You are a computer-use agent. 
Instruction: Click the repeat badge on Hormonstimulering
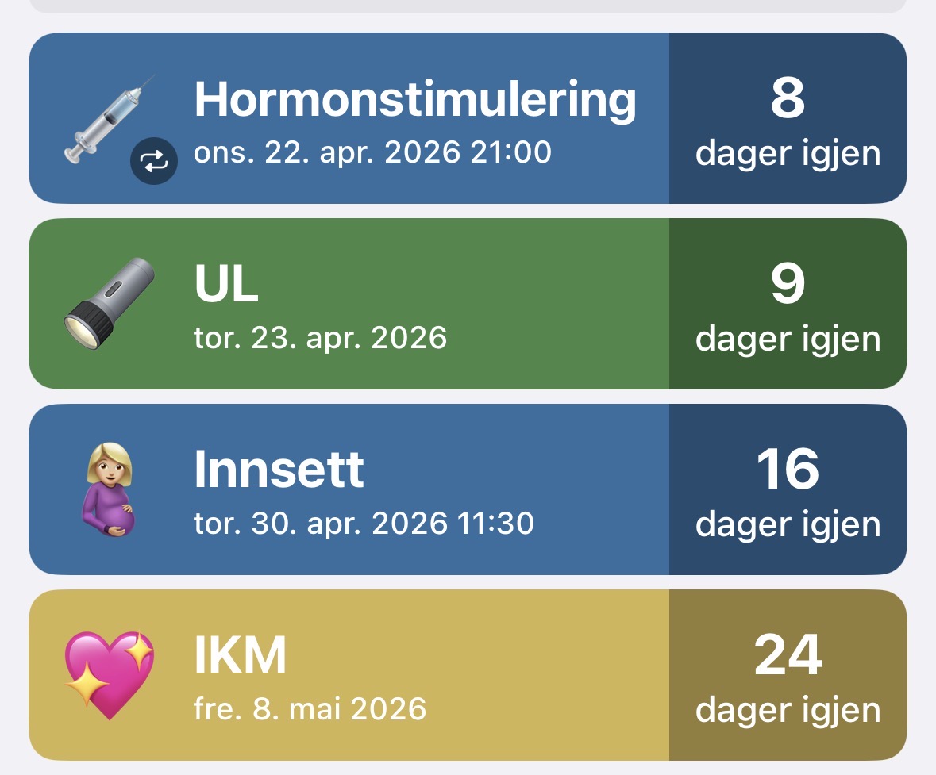coord(153,161)
